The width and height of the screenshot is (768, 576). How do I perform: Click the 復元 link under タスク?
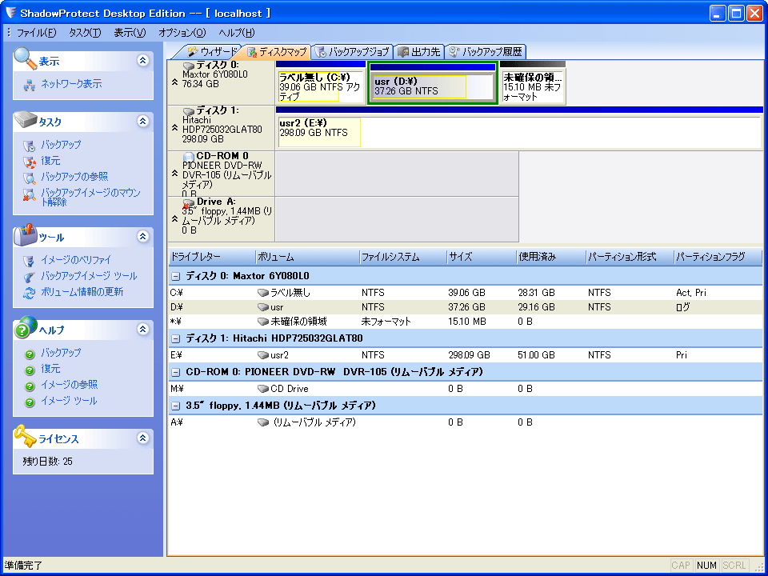tap(50, 161)
